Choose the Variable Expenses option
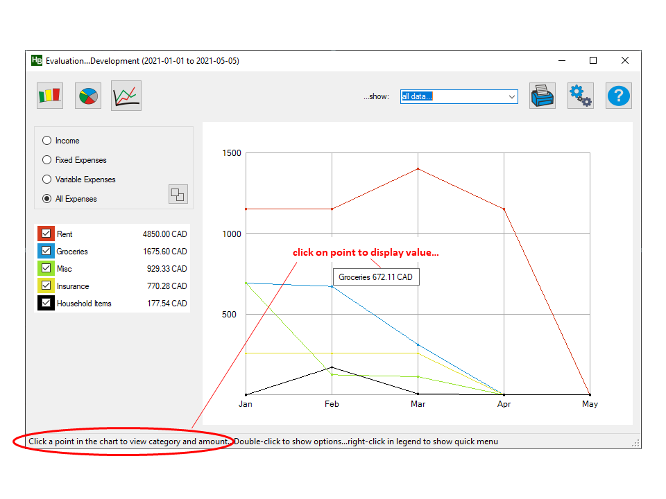Image resolution: width=666 pixels, height=499 pixels. 47,180
